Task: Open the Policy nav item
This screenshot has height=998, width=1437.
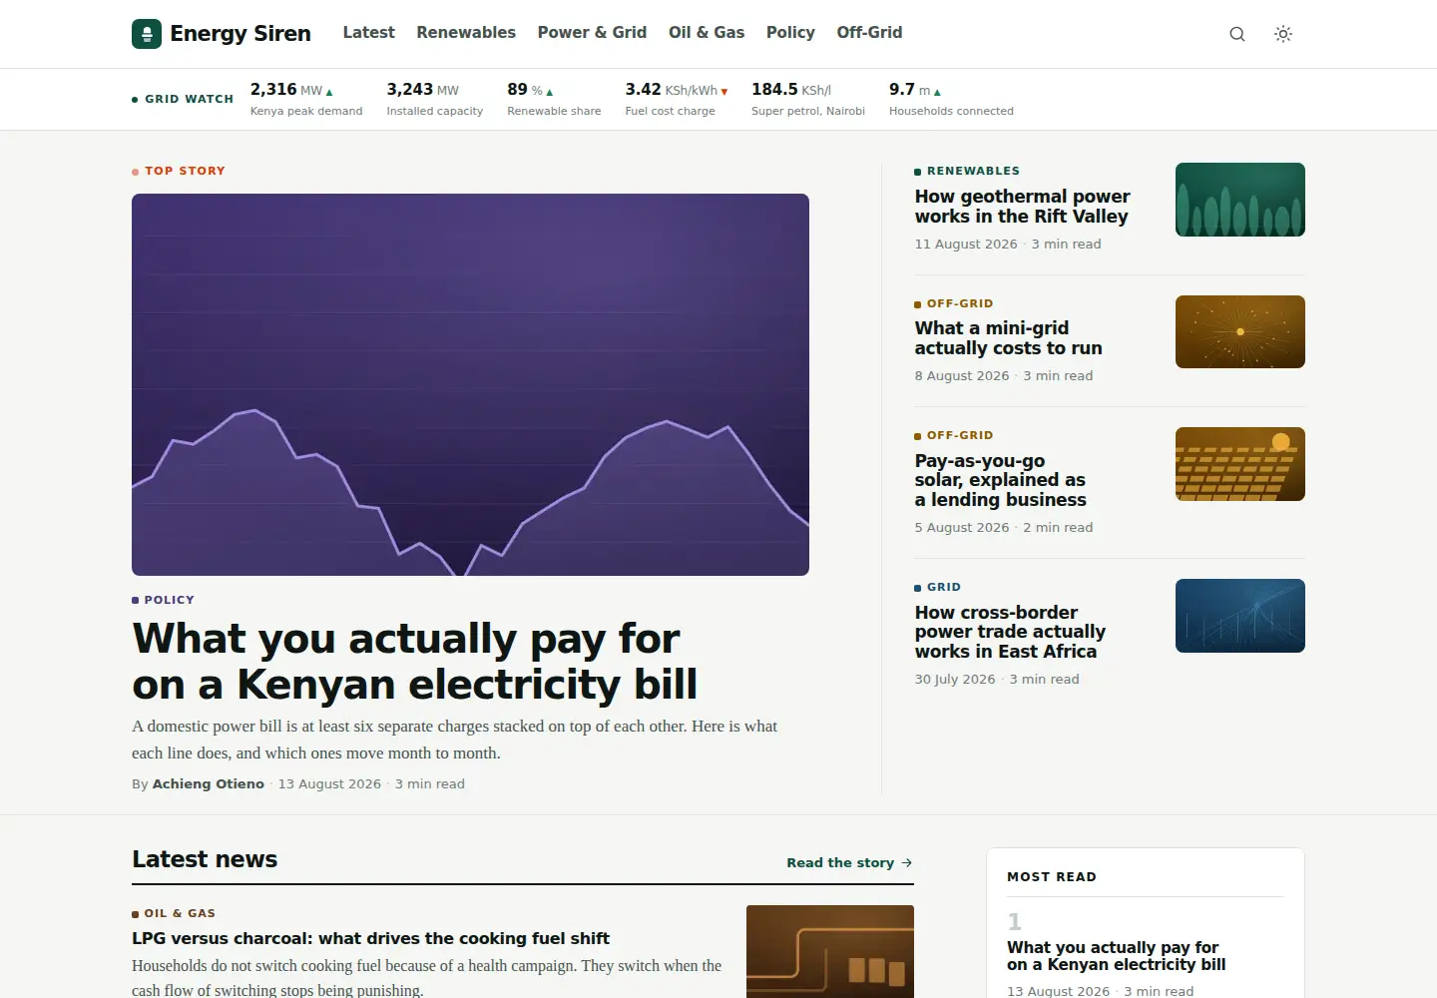Action: click(790, 33)
